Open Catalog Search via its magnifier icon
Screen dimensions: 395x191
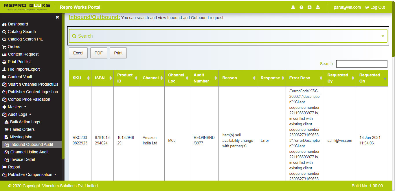click(x=4, y=32)
